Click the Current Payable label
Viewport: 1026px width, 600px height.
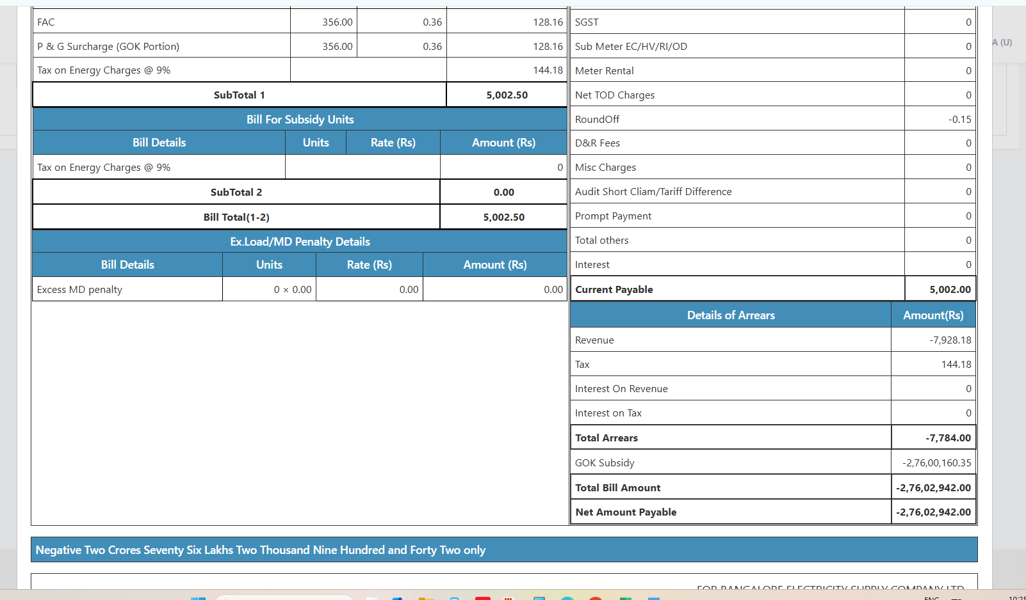coord(614,290)
